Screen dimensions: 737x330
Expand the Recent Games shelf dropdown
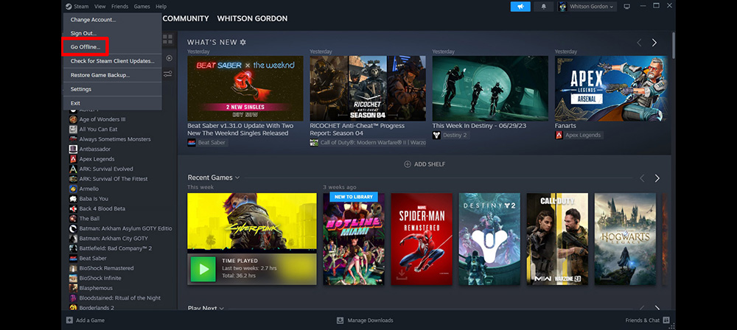point(237,178)
